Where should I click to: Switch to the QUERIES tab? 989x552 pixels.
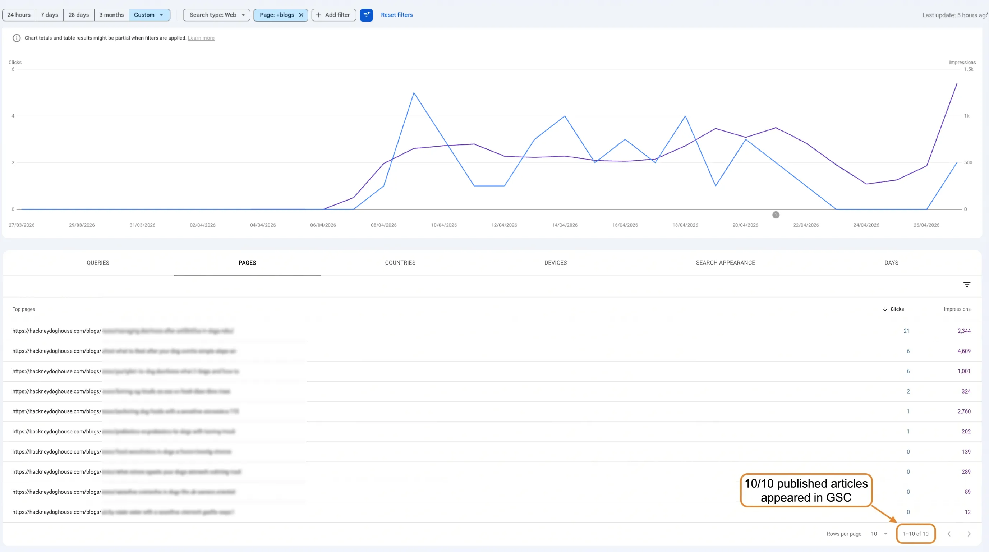[x=98, y=263]
